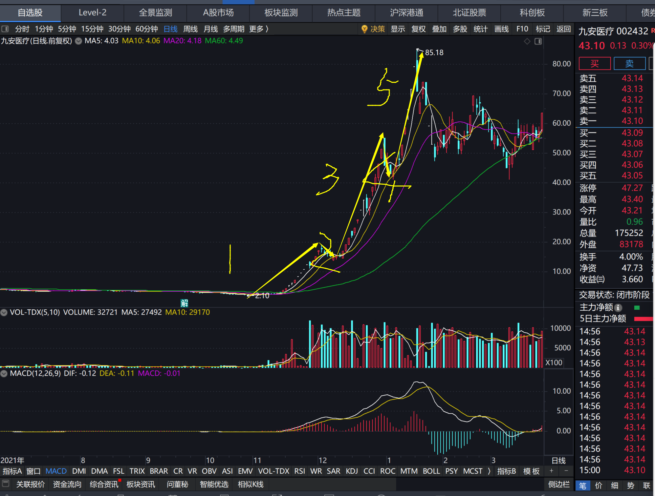
Task: Toggle 复权 price adjustment option
Action: 418,29
